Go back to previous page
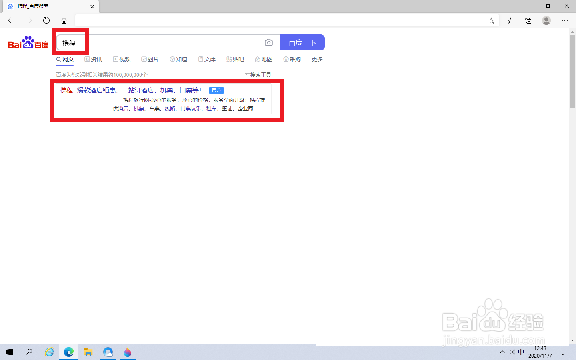Viewport: 576px width, 360px height. pyautogui.click(x=11, y=20)
